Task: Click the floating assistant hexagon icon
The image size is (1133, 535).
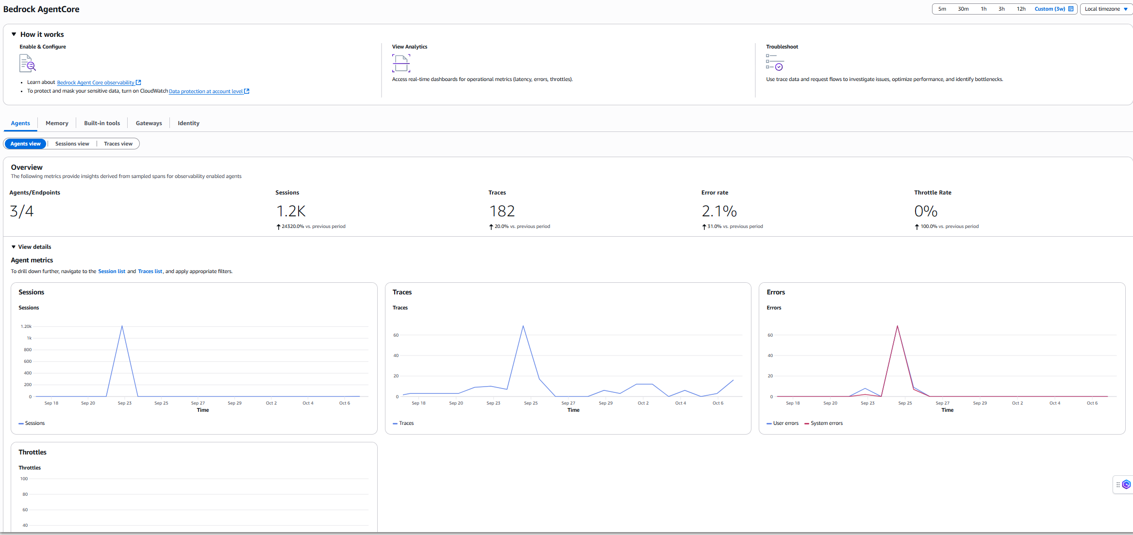Action: click(x=1127, y=485)
